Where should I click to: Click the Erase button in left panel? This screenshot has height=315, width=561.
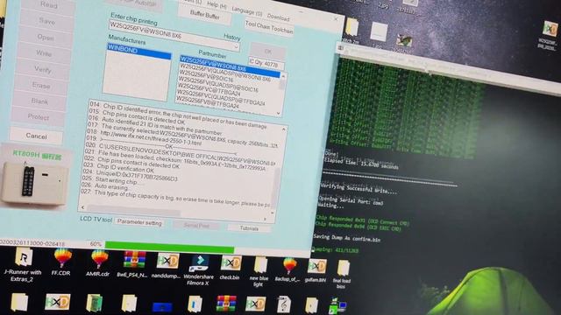[x=41, y=86]
